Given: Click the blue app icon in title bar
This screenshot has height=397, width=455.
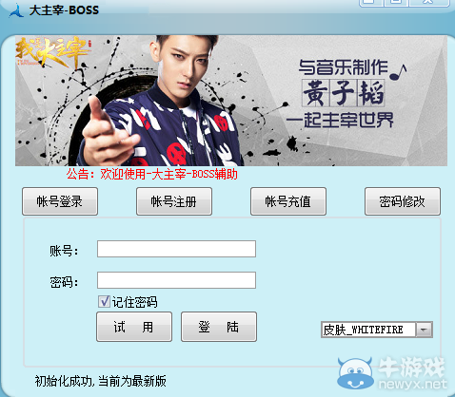Looking at the screenshot, I should (x=16, y=10).
